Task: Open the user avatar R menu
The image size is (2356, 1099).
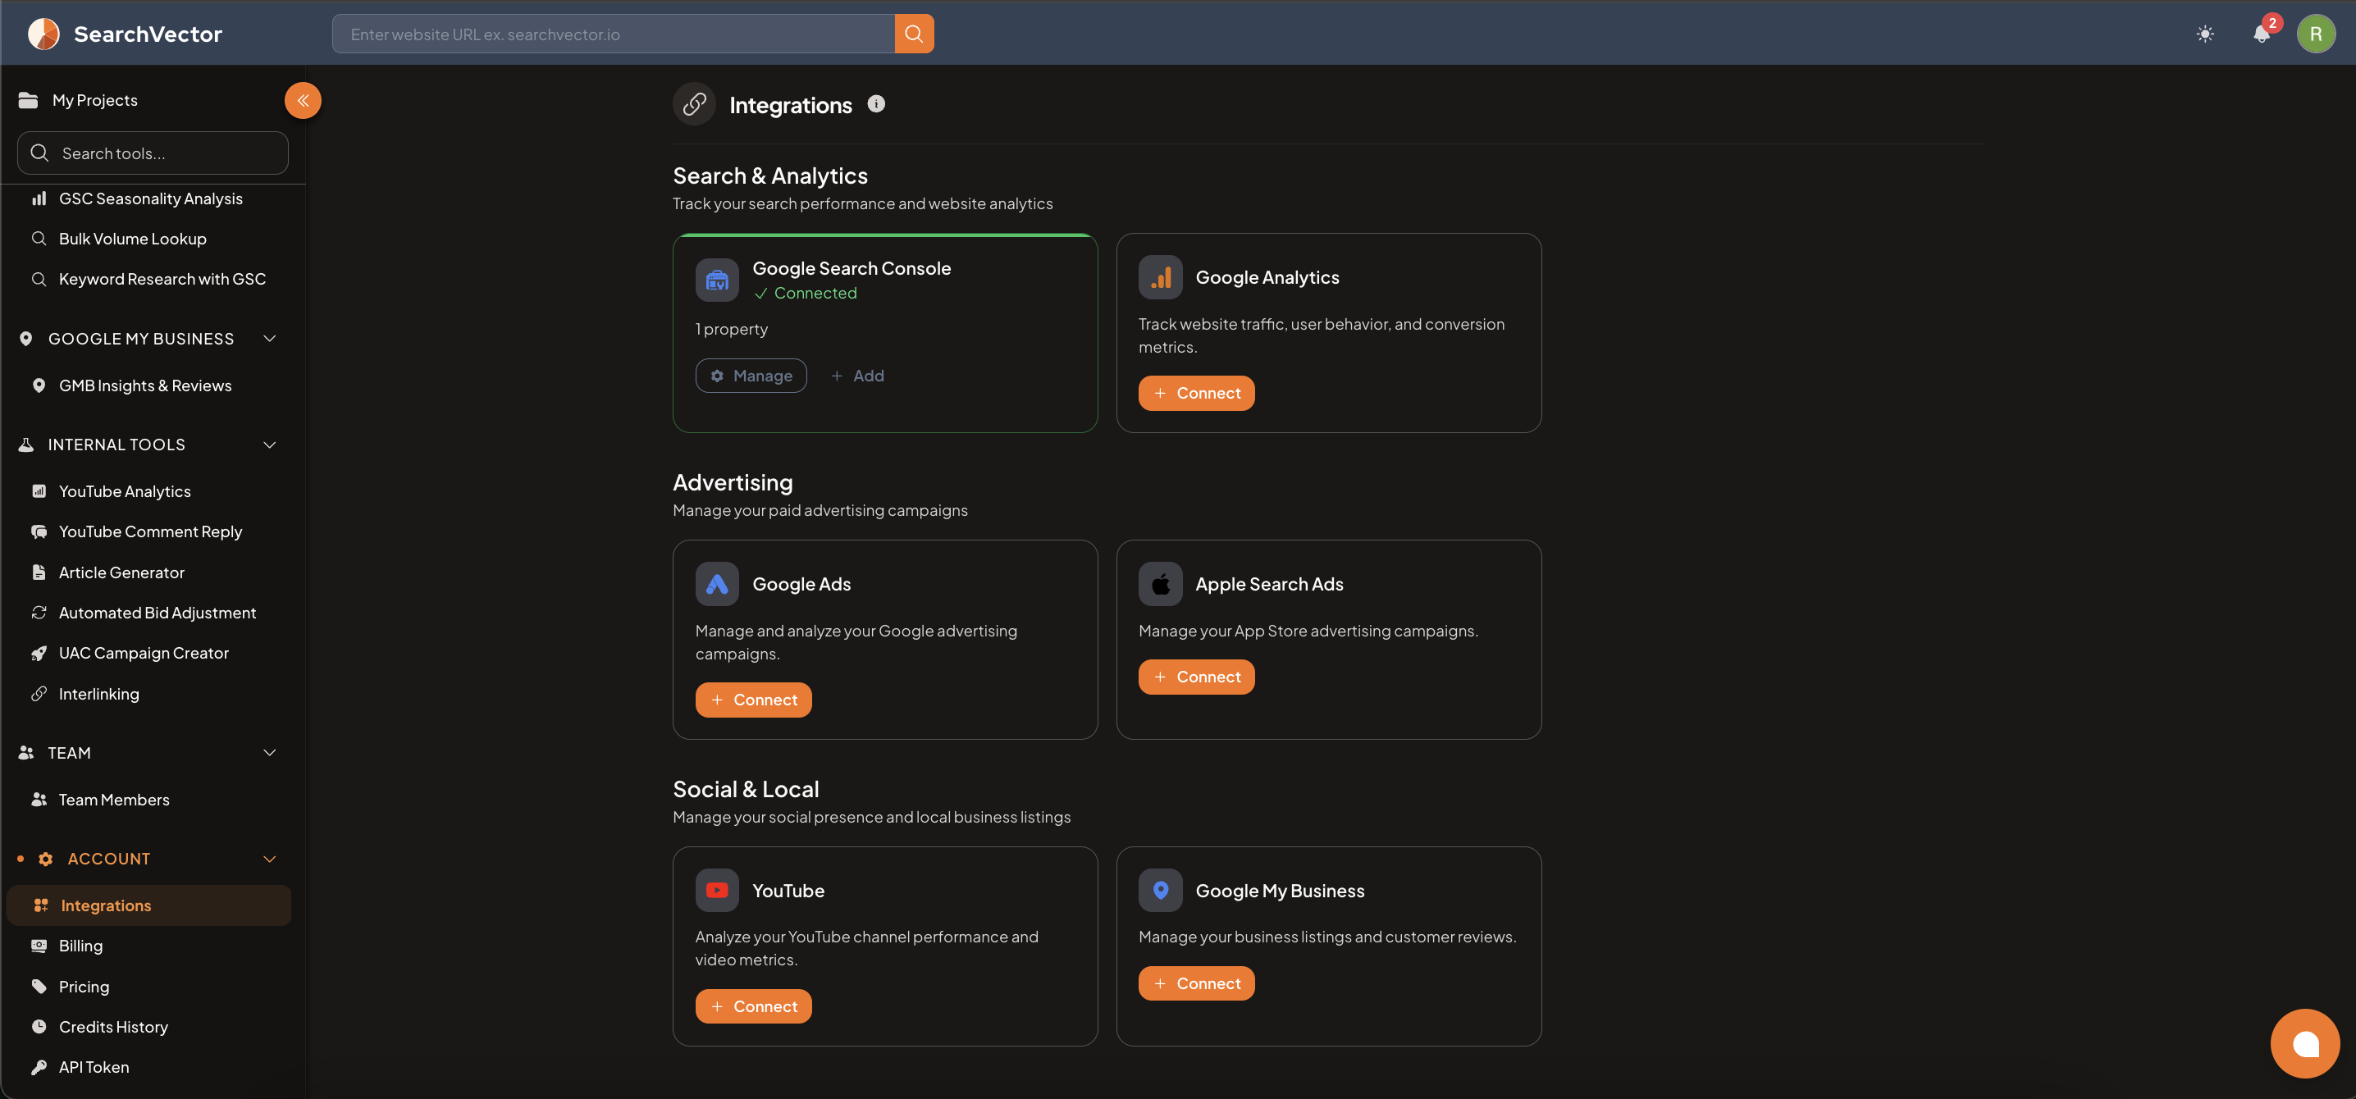Action: pyautogui.click(x=2316, y=34)
